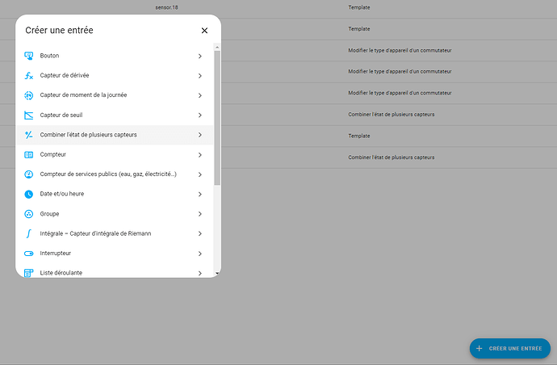The image size is (557, 365).
Task: Select Compteur de services publics option
Action: coord(108,174)
